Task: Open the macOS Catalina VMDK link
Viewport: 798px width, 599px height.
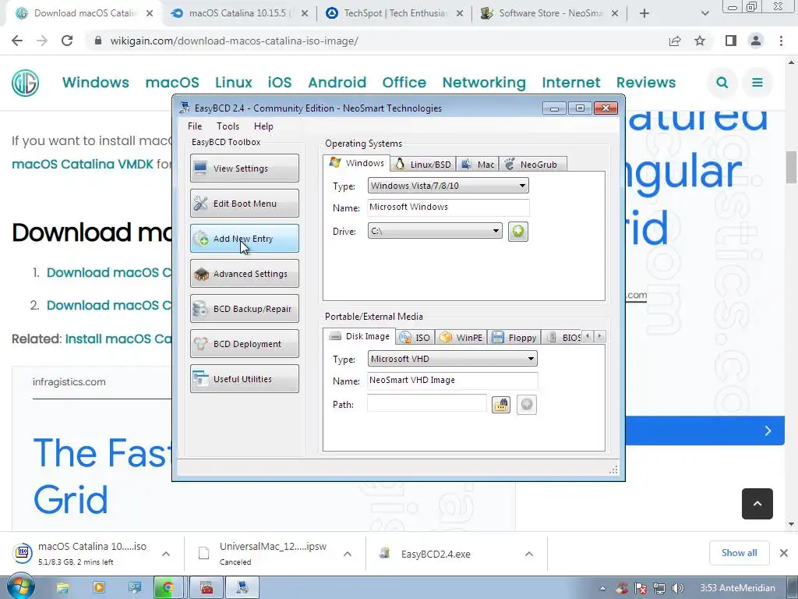Action: pyautogui.click(x=83, y=164)
